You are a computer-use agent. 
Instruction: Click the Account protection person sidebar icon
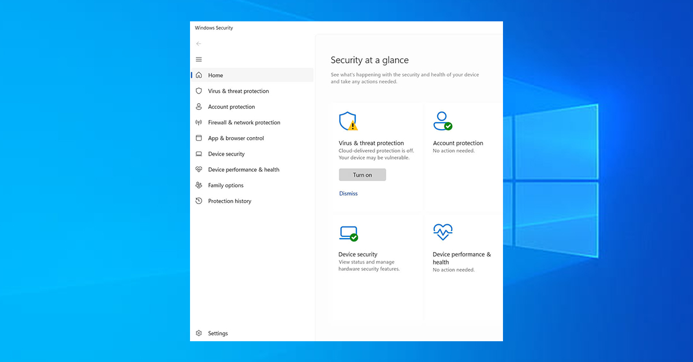199,107
